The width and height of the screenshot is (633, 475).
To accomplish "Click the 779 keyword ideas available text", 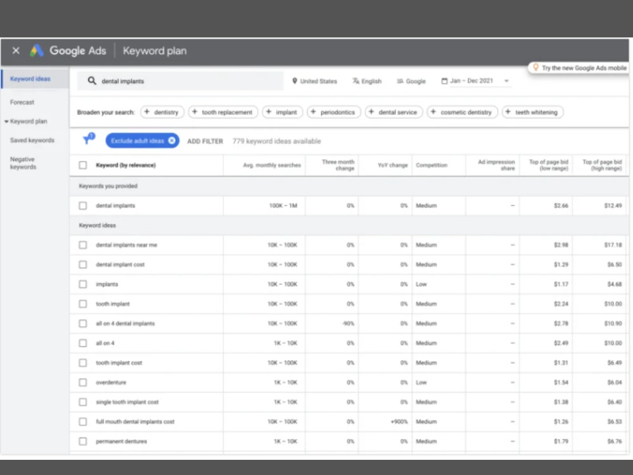I will (277, 141).
